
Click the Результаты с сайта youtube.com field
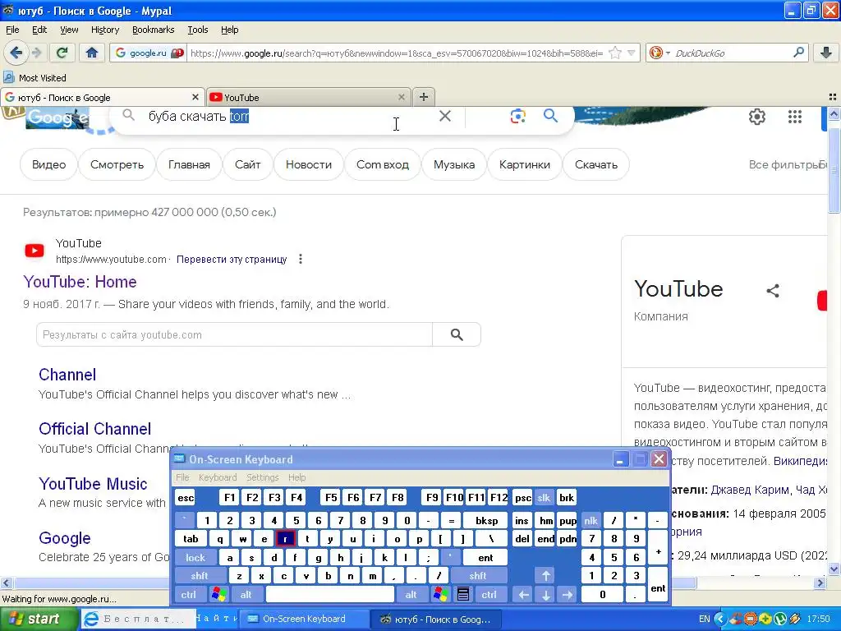click(x=234, y=335)
